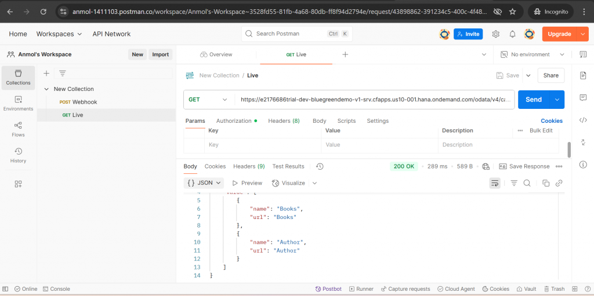Open the code snippet icon
The width and height of the screenshot is (594, 296).
(x=583, y=120)
